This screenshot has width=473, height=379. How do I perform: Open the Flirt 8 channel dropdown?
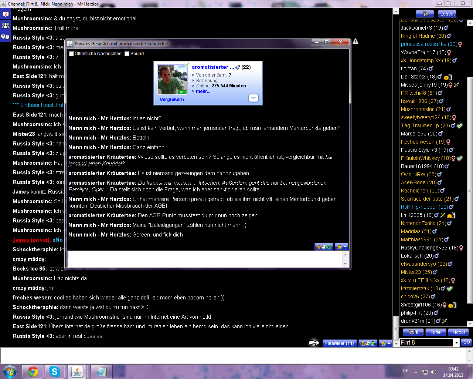pos(456,343)
